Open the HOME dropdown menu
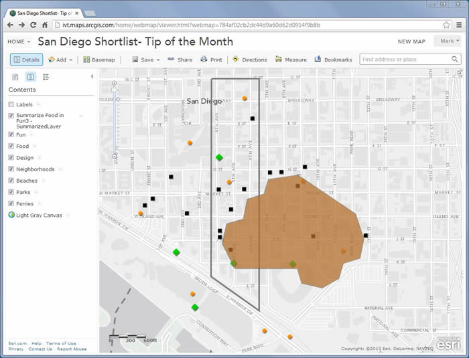469x358 pixels. tap(19, 41)
